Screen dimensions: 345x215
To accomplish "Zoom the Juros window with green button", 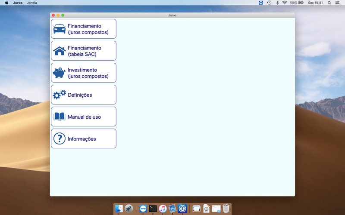I will coord(63,15).
